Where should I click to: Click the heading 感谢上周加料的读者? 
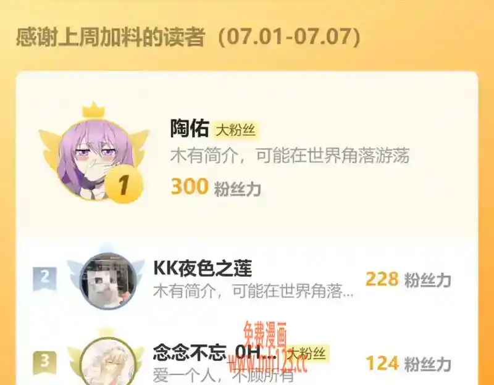(111, 37)
